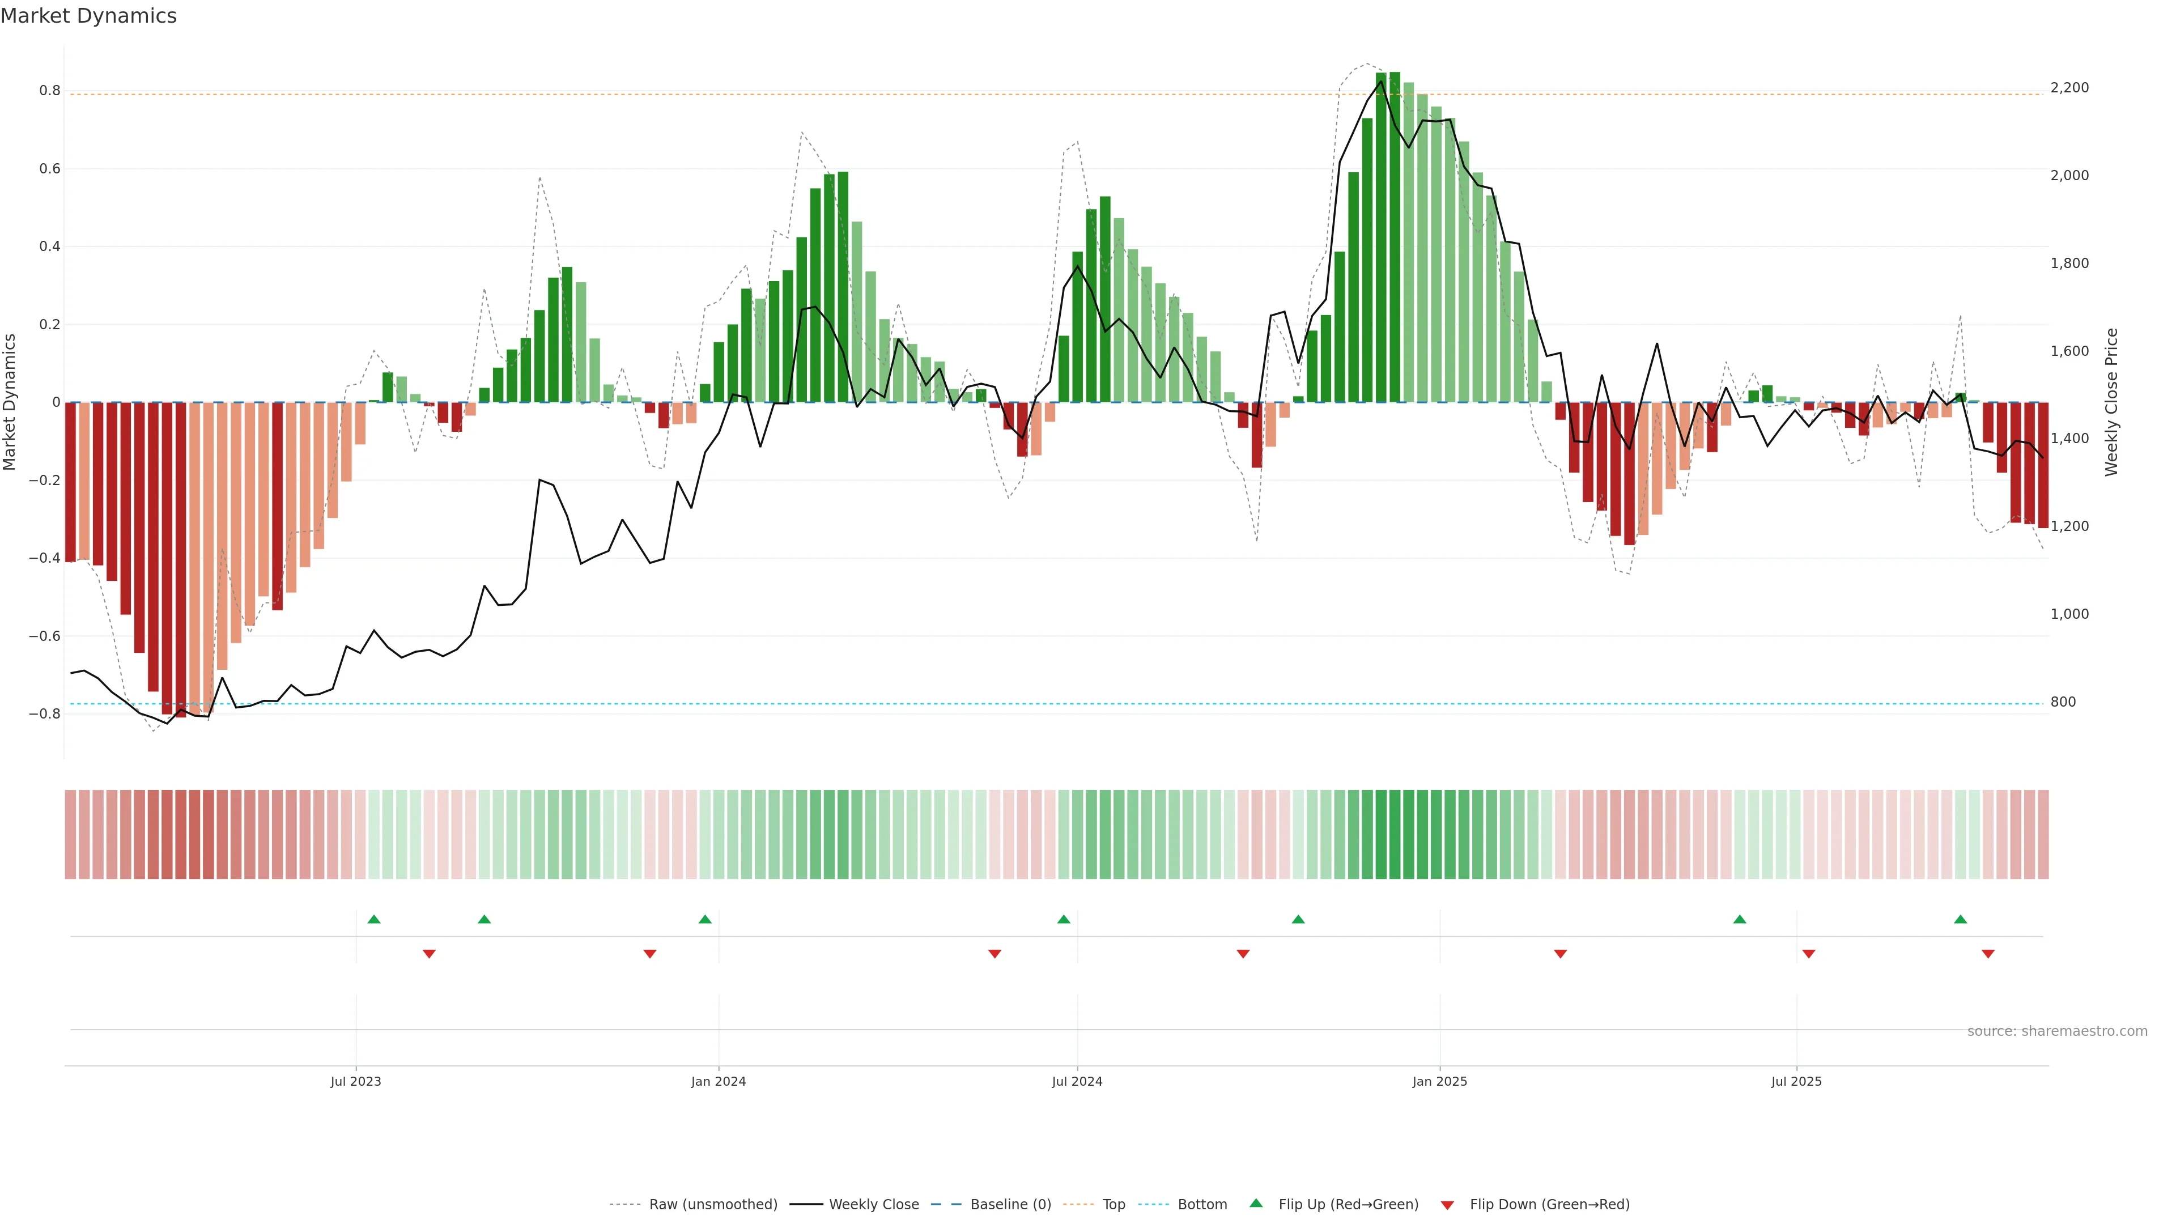Click the last green flip-up marker on timeline
The width and height of the screenshot is (2176, 1224).
[1961, 919]
